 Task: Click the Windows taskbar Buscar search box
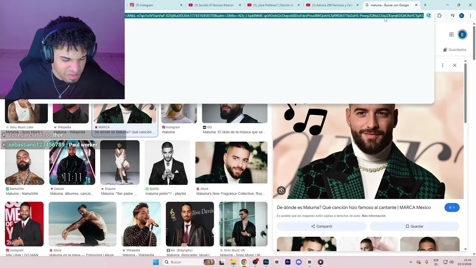pos(190,262)
